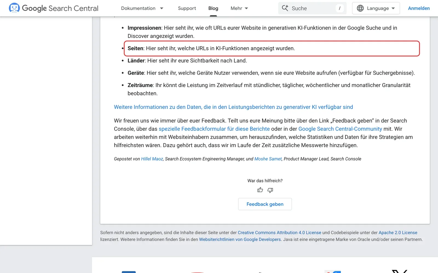This screenshot has width=438, height=273.
Task: Click the bold word Geräte
Action: point(136,73)
